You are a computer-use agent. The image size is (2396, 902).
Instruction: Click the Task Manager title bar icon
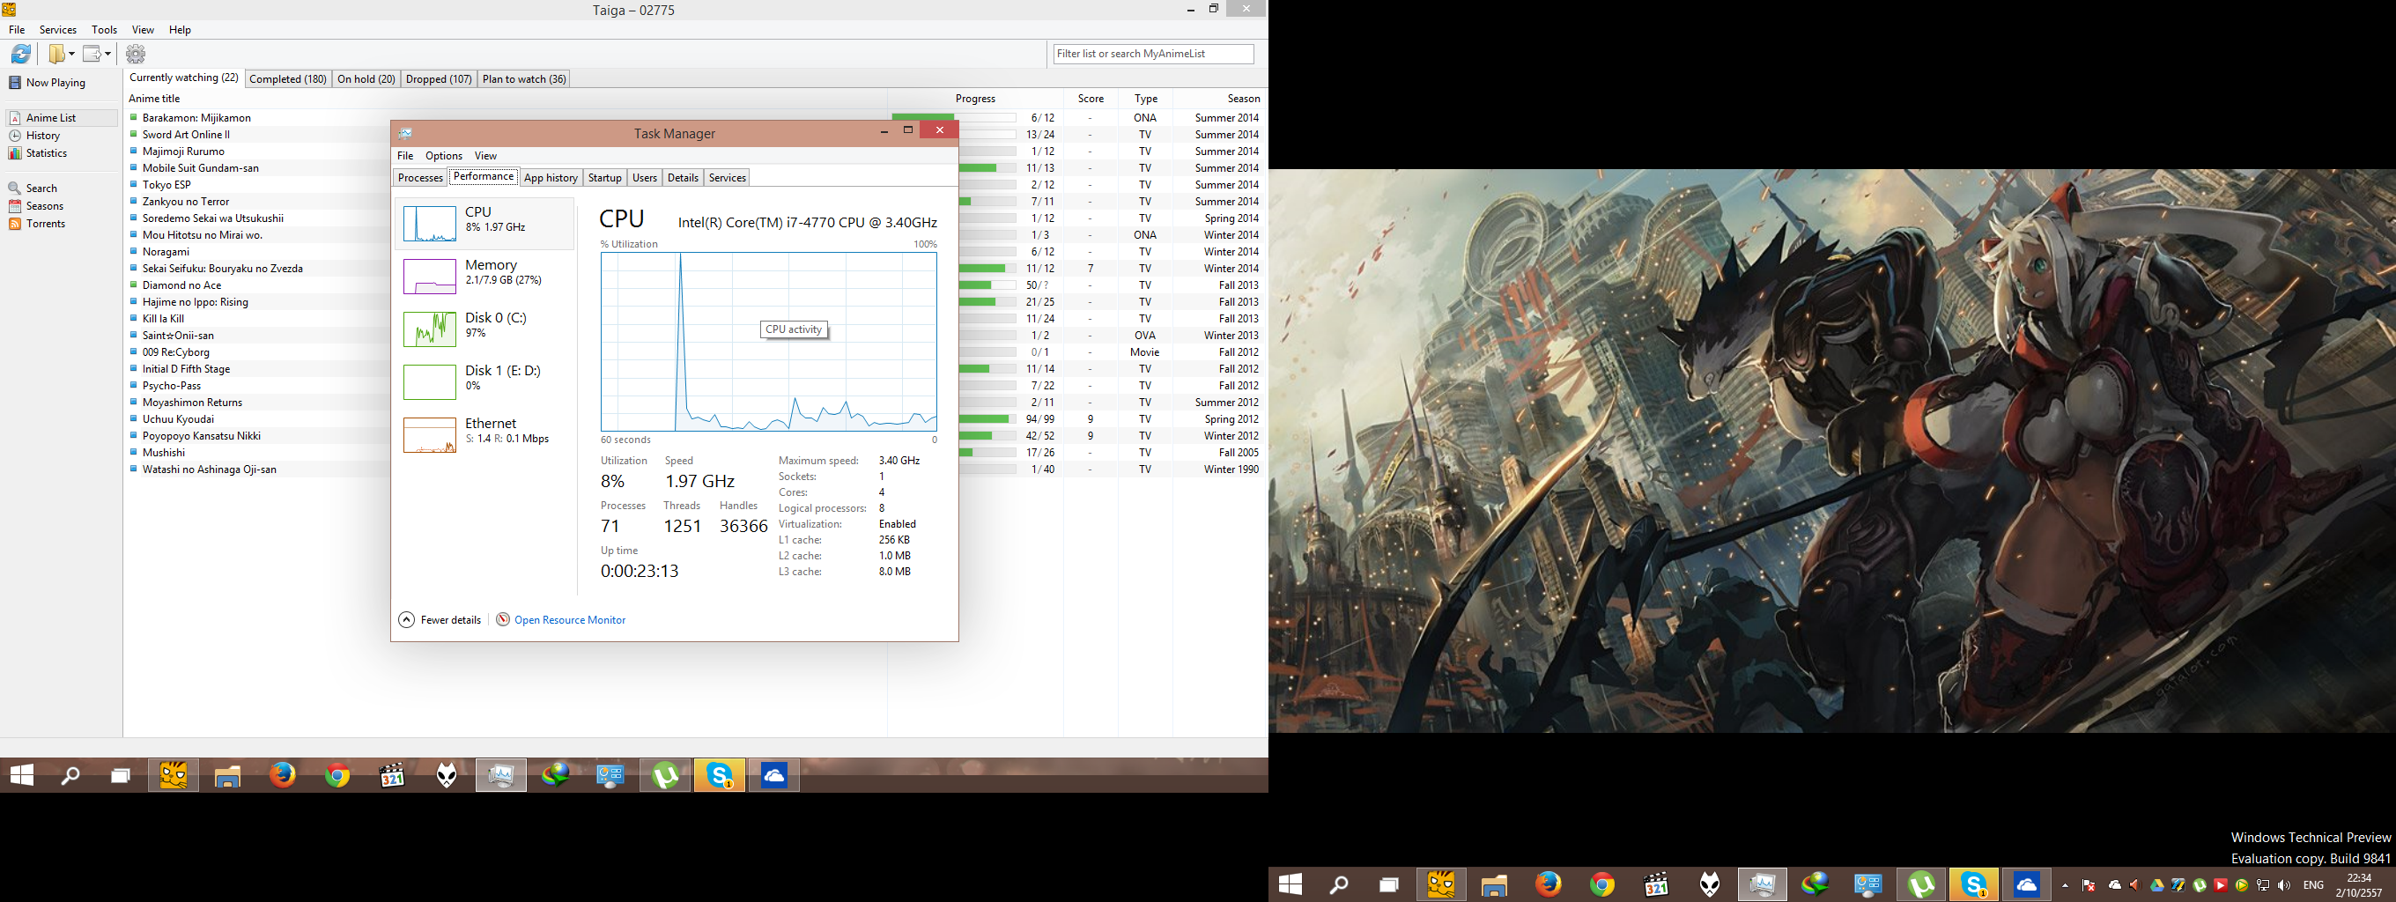pyautogui.click(x=405, y=133)
